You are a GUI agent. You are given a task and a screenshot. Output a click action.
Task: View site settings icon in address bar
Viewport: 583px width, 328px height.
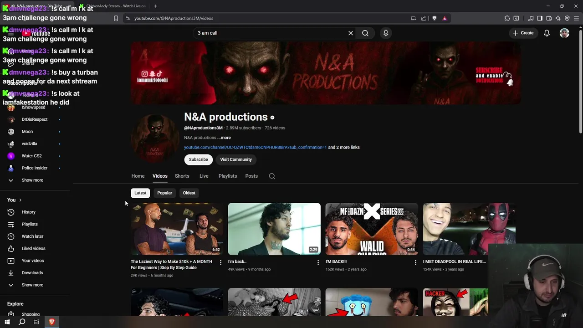(128, 18)
